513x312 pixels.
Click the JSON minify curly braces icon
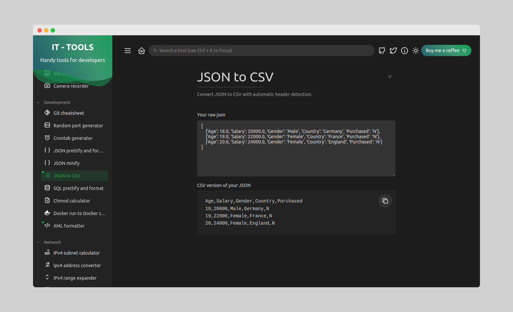point(47,163)
